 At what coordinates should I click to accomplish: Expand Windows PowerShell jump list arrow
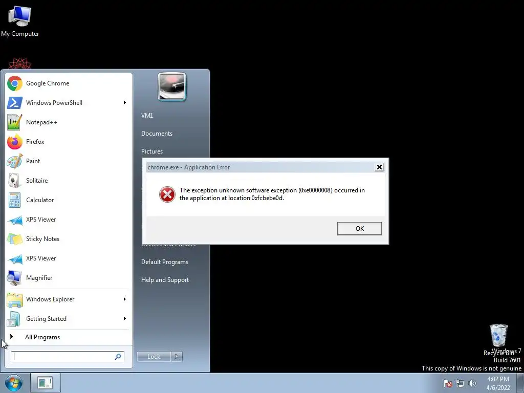[125, 102]
